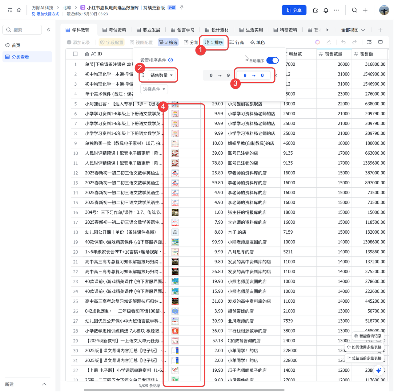Viewport: 394px width, 392px height.
Task: Open the notification bell
Action: pos(326,10)
